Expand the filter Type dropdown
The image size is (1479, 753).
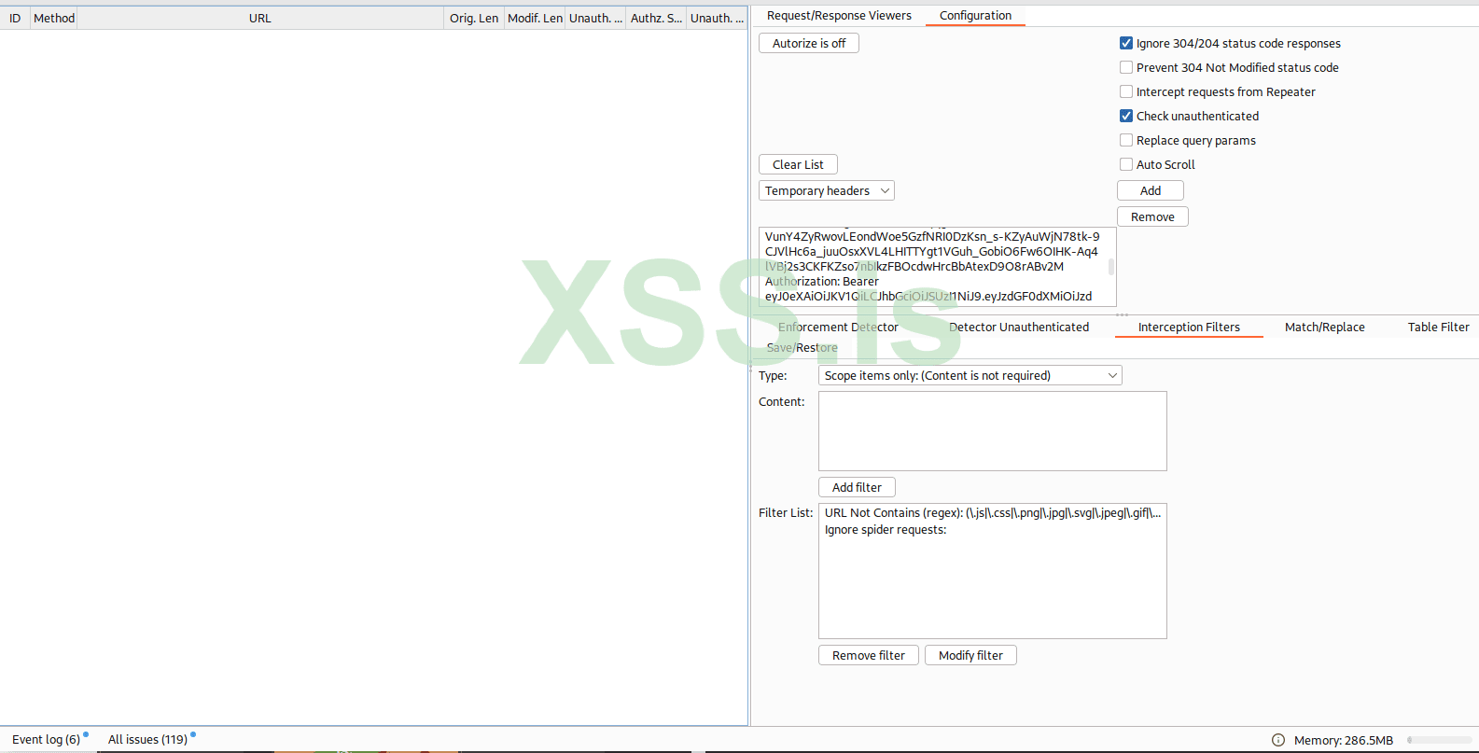click(x=970, y=375)
